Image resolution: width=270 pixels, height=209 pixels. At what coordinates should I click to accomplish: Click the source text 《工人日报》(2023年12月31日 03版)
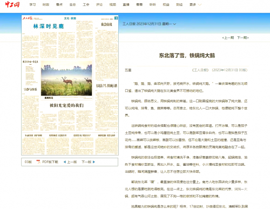(220, 70)
